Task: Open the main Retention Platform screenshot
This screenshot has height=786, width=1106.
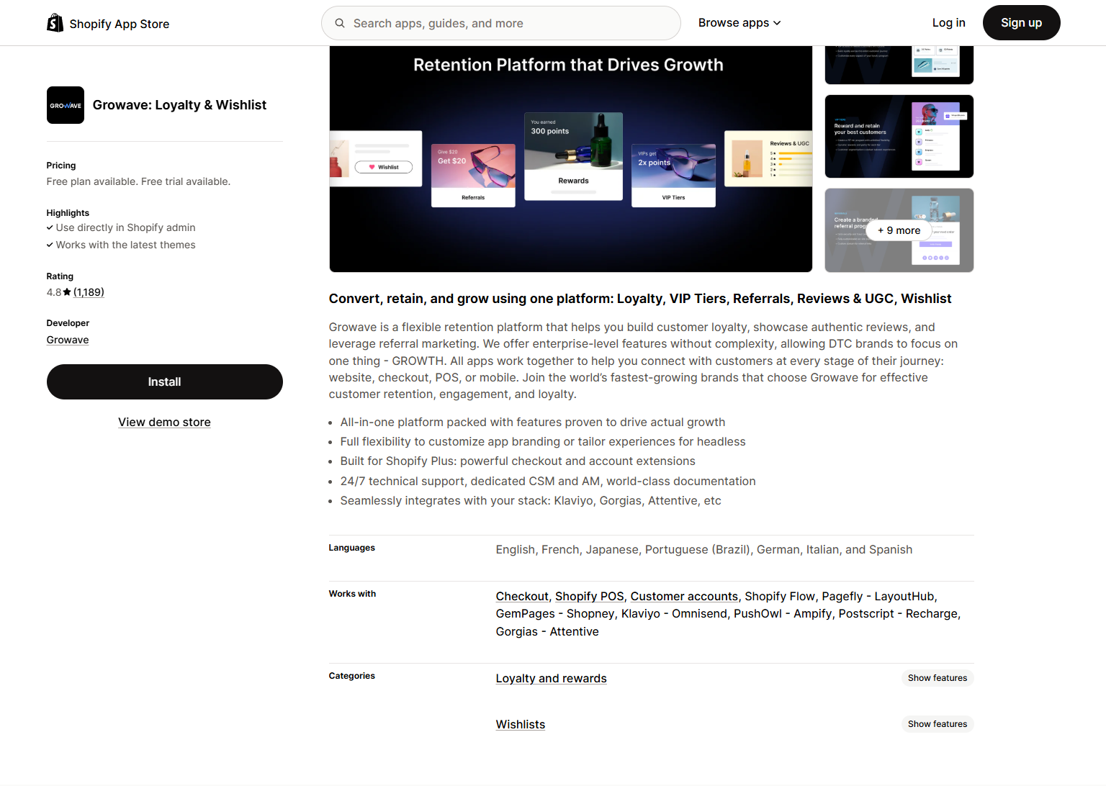Action: [x=570, y=158]
